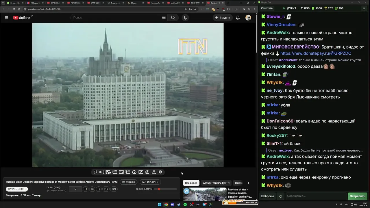Go to the YouTube home logo

point(22,18)
